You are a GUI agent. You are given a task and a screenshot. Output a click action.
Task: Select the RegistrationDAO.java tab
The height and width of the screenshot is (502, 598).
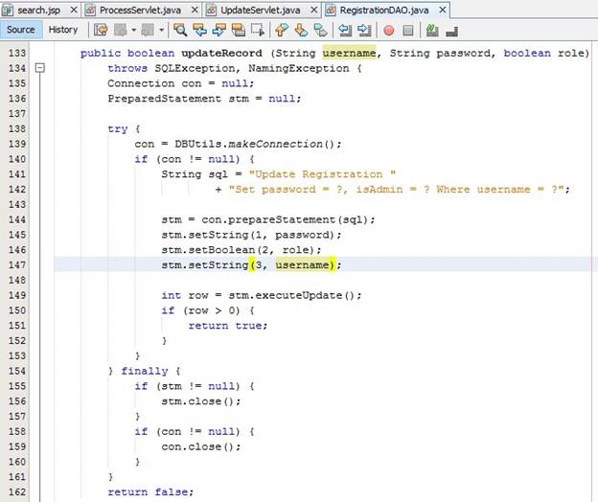point(384,11)
